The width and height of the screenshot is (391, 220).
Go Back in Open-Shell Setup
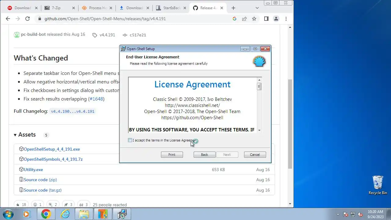pos(204,155)
